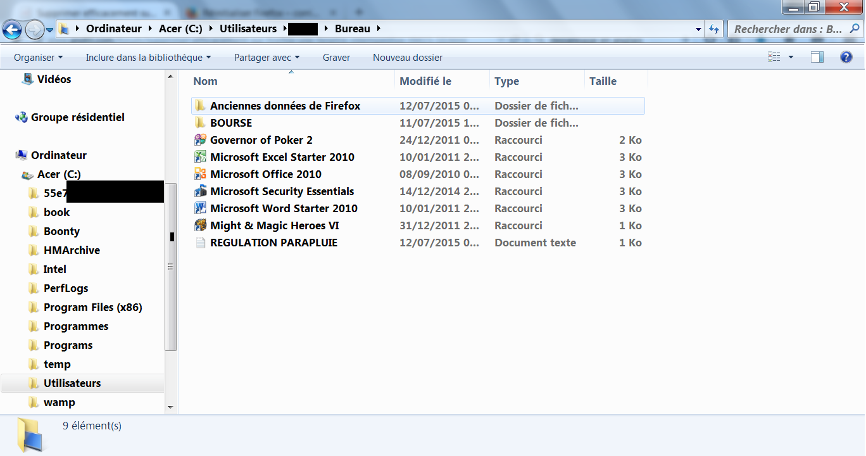Go back using the Back arrow button
This screenshot has width=866, height=456.
(x=13, y=29)
